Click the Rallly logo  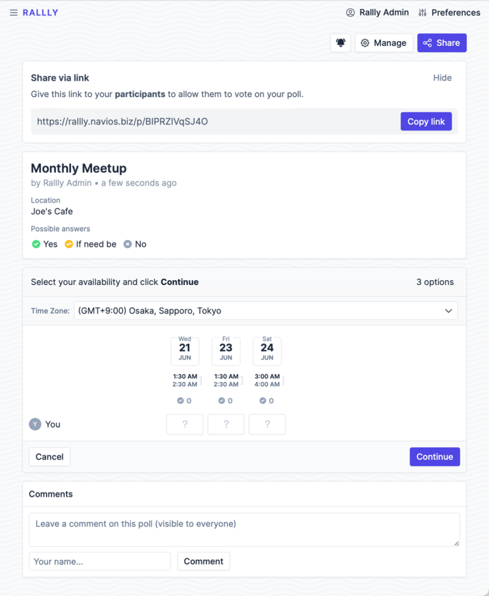tap(40, 13)
